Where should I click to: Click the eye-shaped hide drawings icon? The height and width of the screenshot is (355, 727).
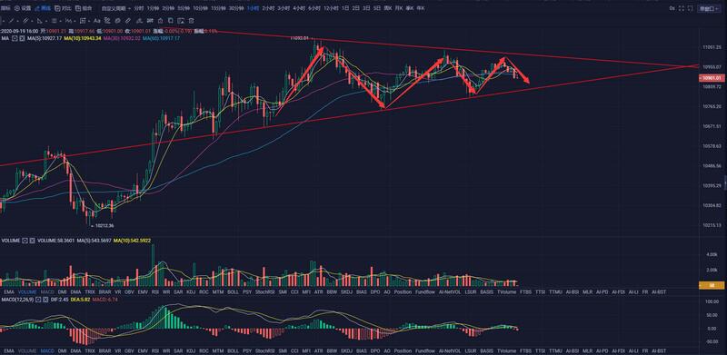pos(118,20)
